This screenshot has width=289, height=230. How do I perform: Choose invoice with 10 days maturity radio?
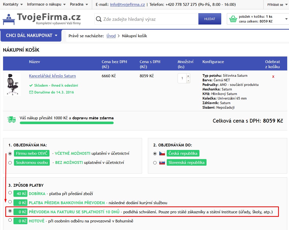(x=10, y=211)
